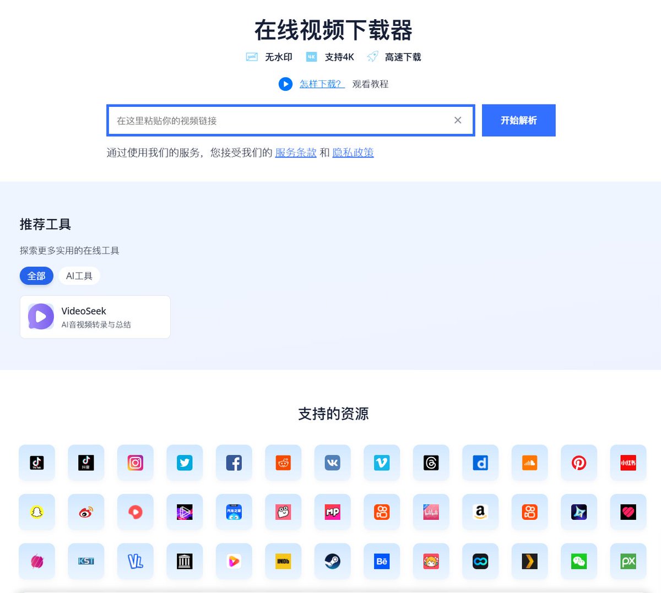661x593 pixels.
Task: Choose the Instagram icon
Action: click(x=136, y=463)
